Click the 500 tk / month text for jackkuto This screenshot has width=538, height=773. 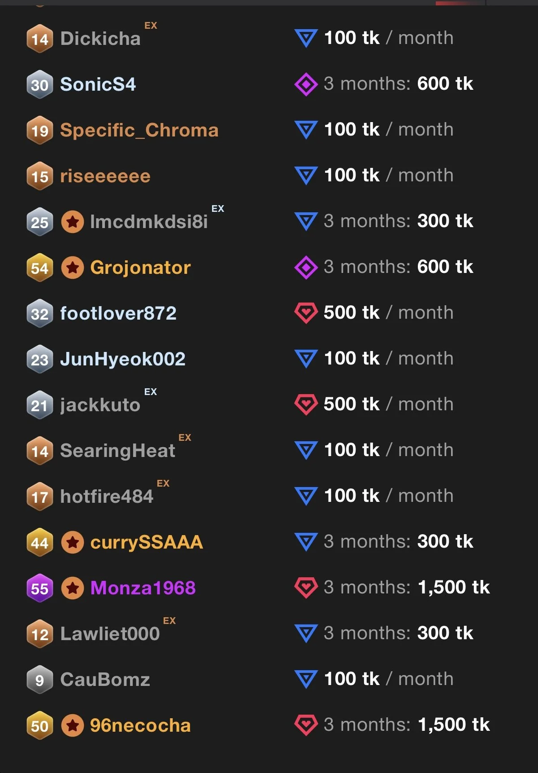pyautogui.click(x=388, y=404)
